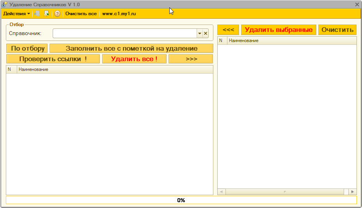Screen dimensions: 362x208
Task: Click the red 'Удалить все !' button
Action: pos(134,59)
